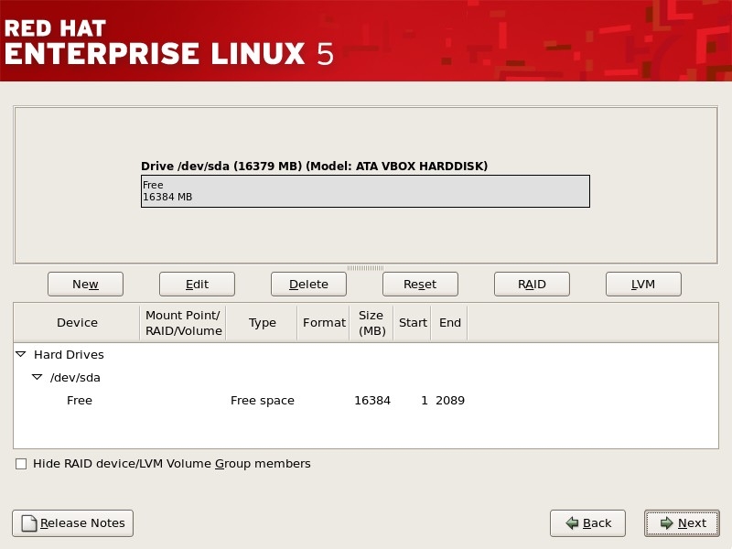
Task: Click the Release Notes document icon
Action: [29, 522]
